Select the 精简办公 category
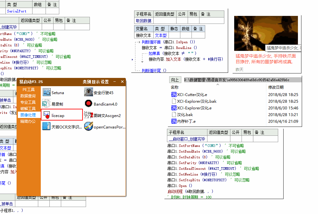Image resolution: width=318 pixels, height=214 pixels. click(x=28, y=121)
